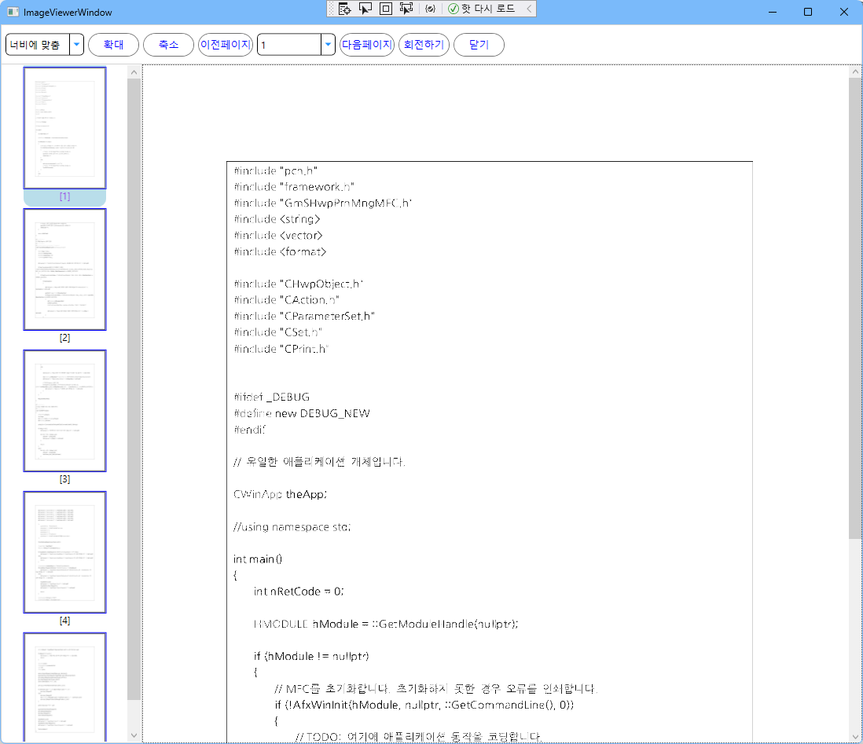The image size is (863, 744).
Task: Apply Hot Reload (핫 다시 로드)
Action: [481, 9]
